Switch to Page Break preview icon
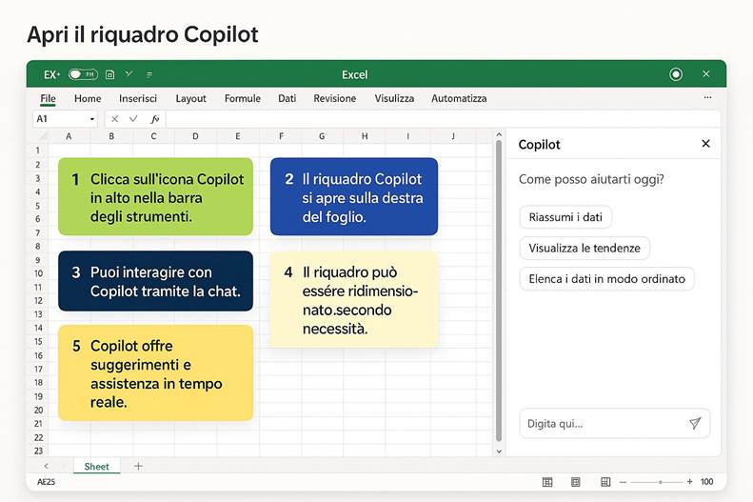This screenshot has height=502, width=753. click(x=605, y=482)
